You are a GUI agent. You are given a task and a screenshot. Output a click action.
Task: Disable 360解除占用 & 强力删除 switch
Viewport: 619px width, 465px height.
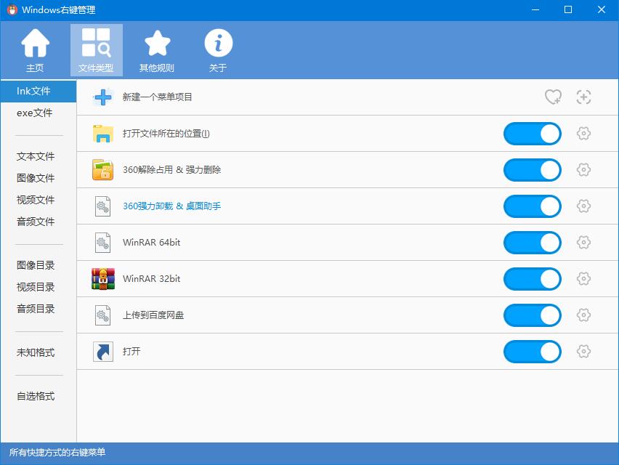[532, 170]
